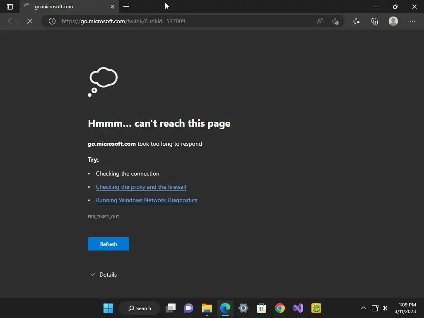This screenshot has width=424, height=318.
Task: Close the go.microsoft.com tab
Action: point(112,7)
